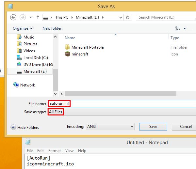The height and width of the screenshot is (169, 196).
Task: Sort files by the Type column
Action: (175, 38)
